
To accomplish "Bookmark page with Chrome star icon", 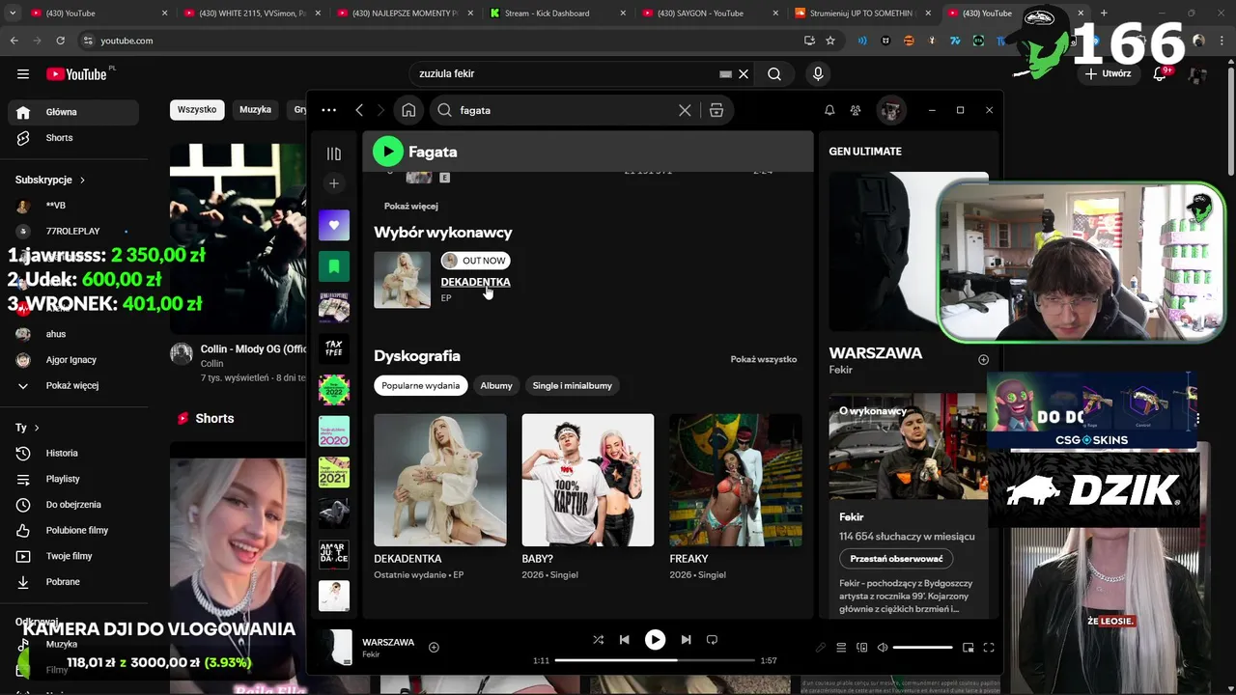I will coord(830,41).
